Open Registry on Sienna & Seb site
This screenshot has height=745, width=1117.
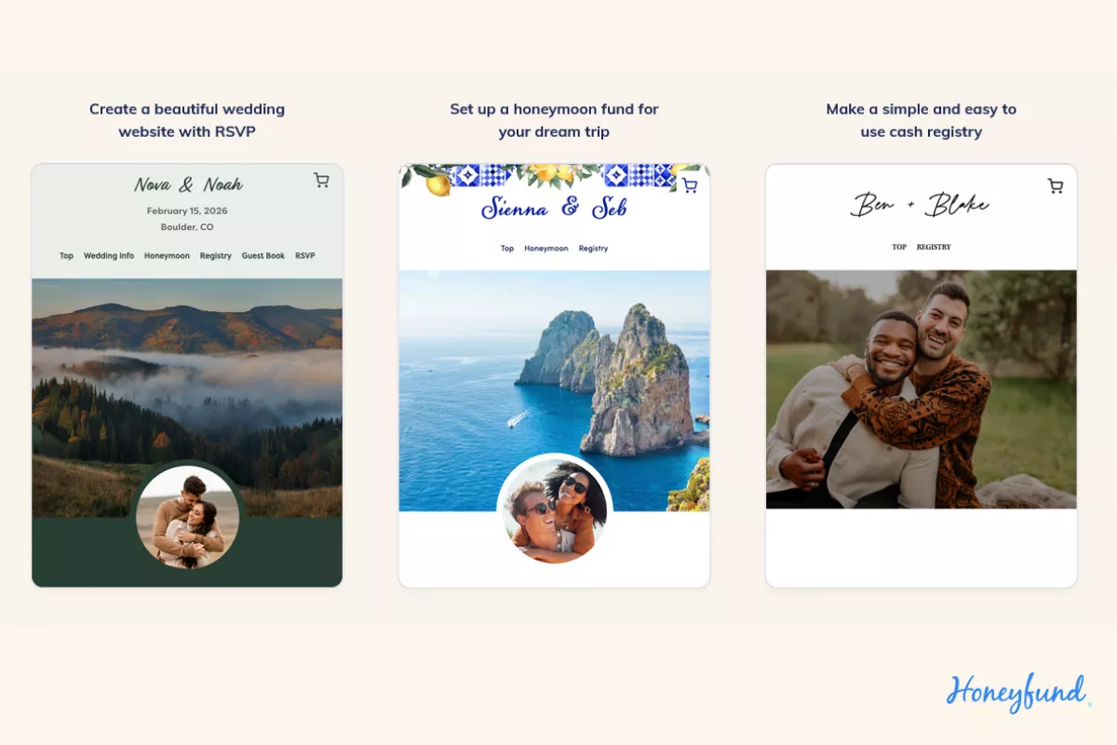[593, 249]
